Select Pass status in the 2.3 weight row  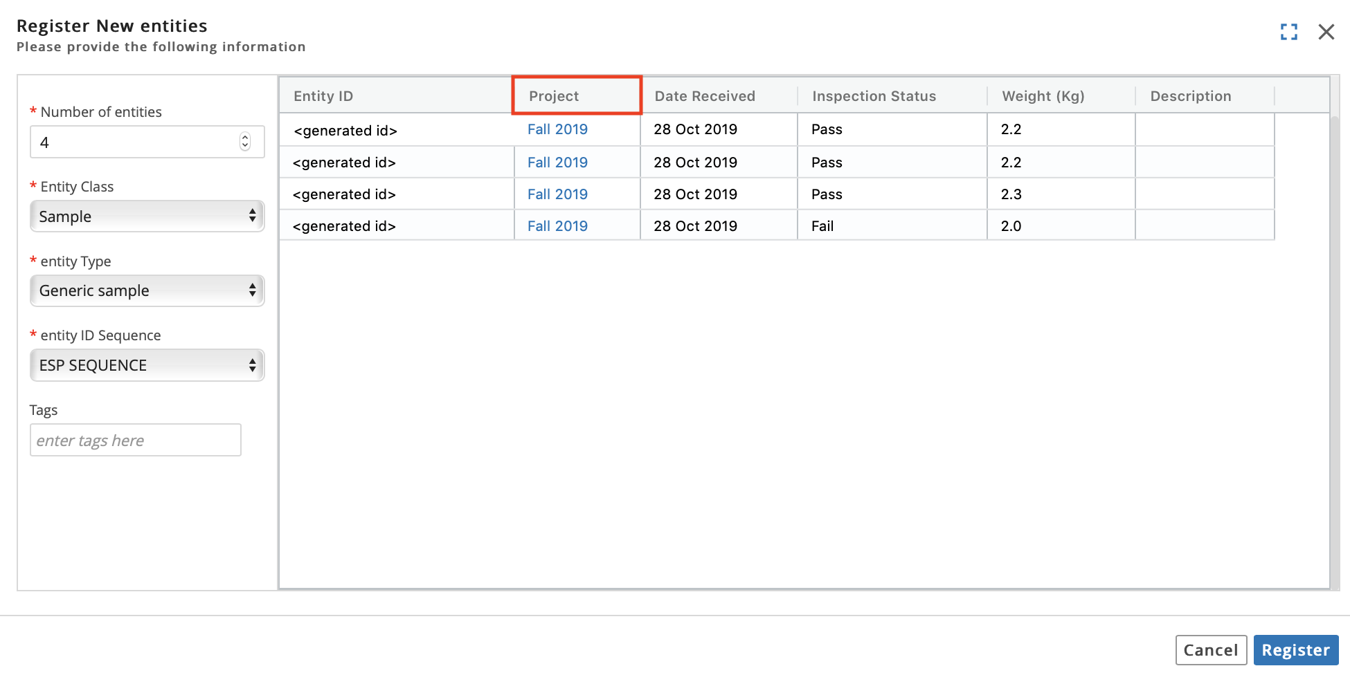click(892, 194)
